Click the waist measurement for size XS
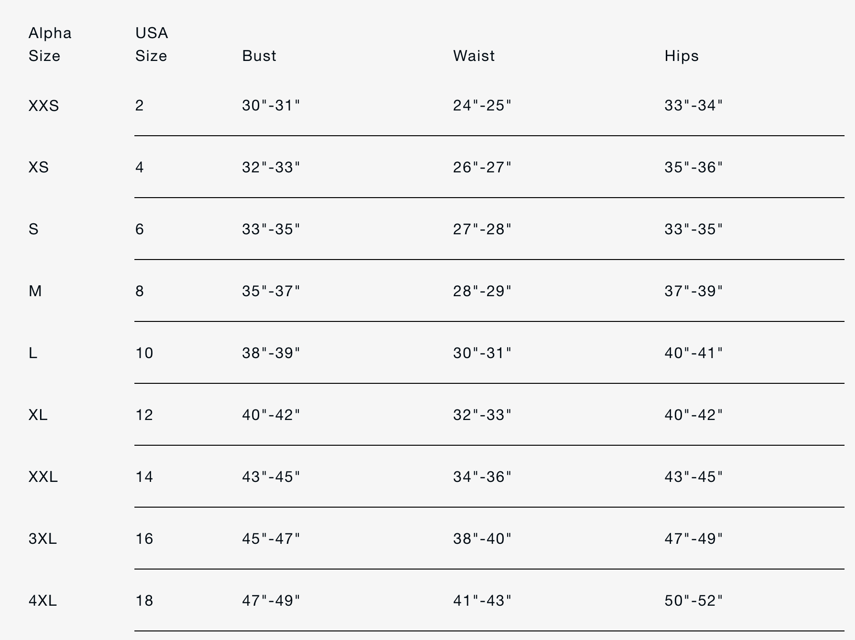This screenshot has width=855, height=640. coord(482,167)
